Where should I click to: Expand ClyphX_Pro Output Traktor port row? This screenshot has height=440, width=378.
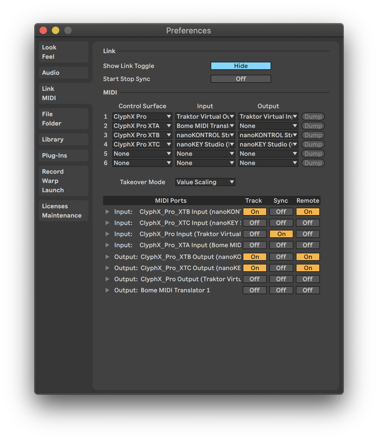pyautogui.click(x=107, y=279)
